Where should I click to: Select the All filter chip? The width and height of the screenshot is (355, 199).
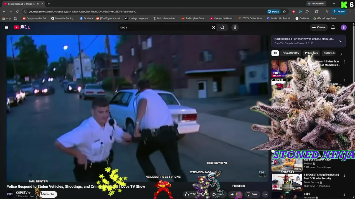pyautogui.click(x=275, y=53)
